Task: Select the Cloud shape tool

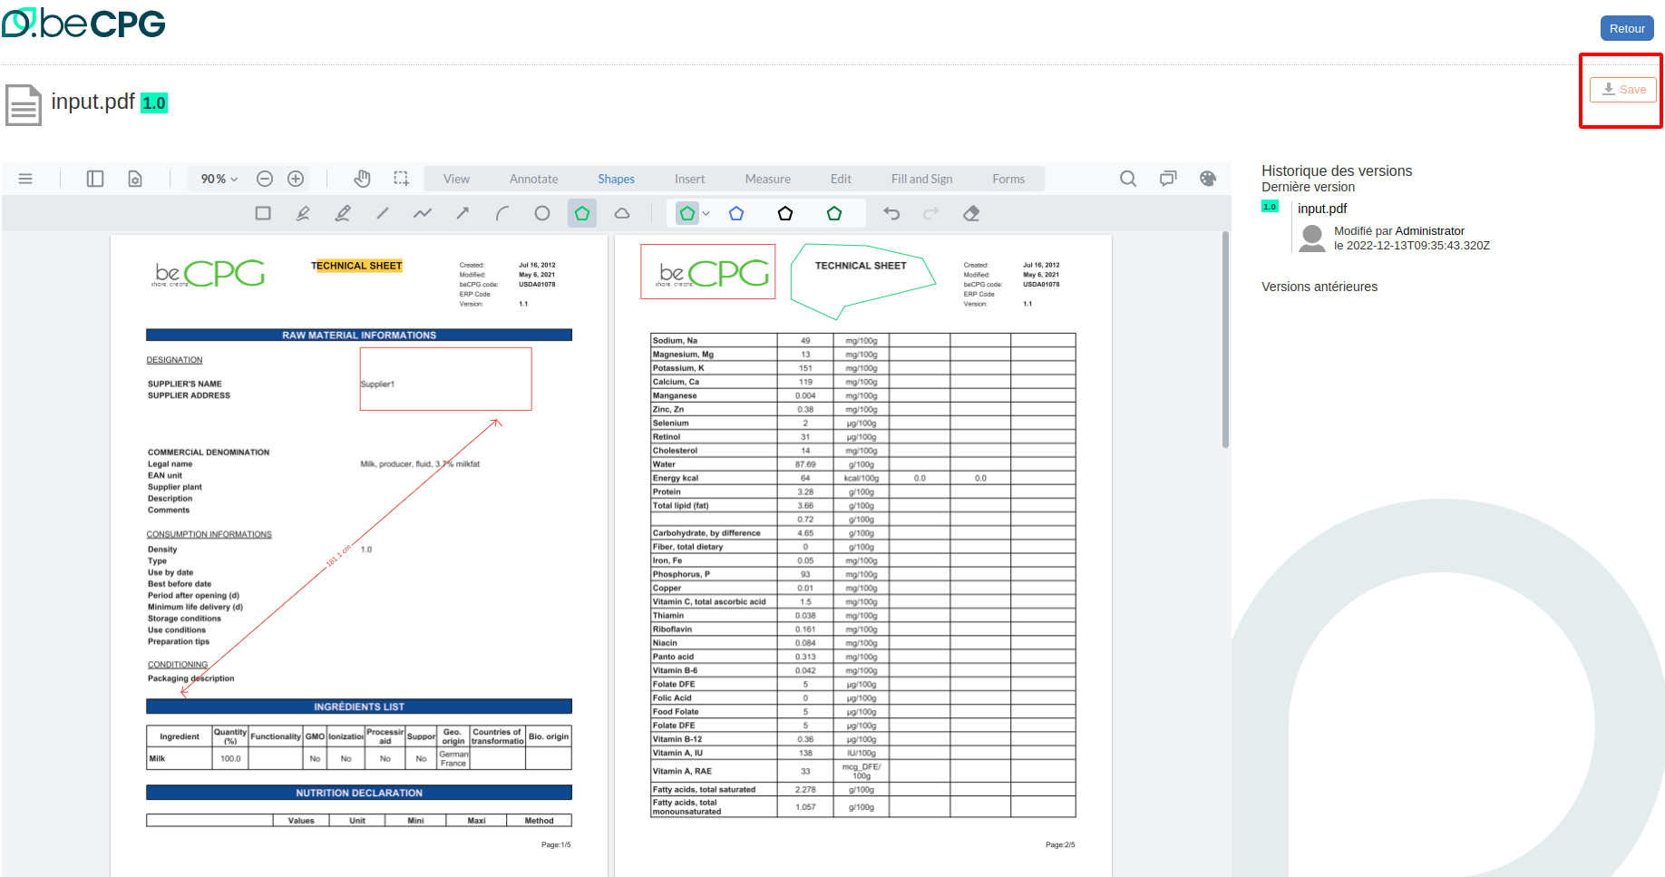Action: click(622, 213)
